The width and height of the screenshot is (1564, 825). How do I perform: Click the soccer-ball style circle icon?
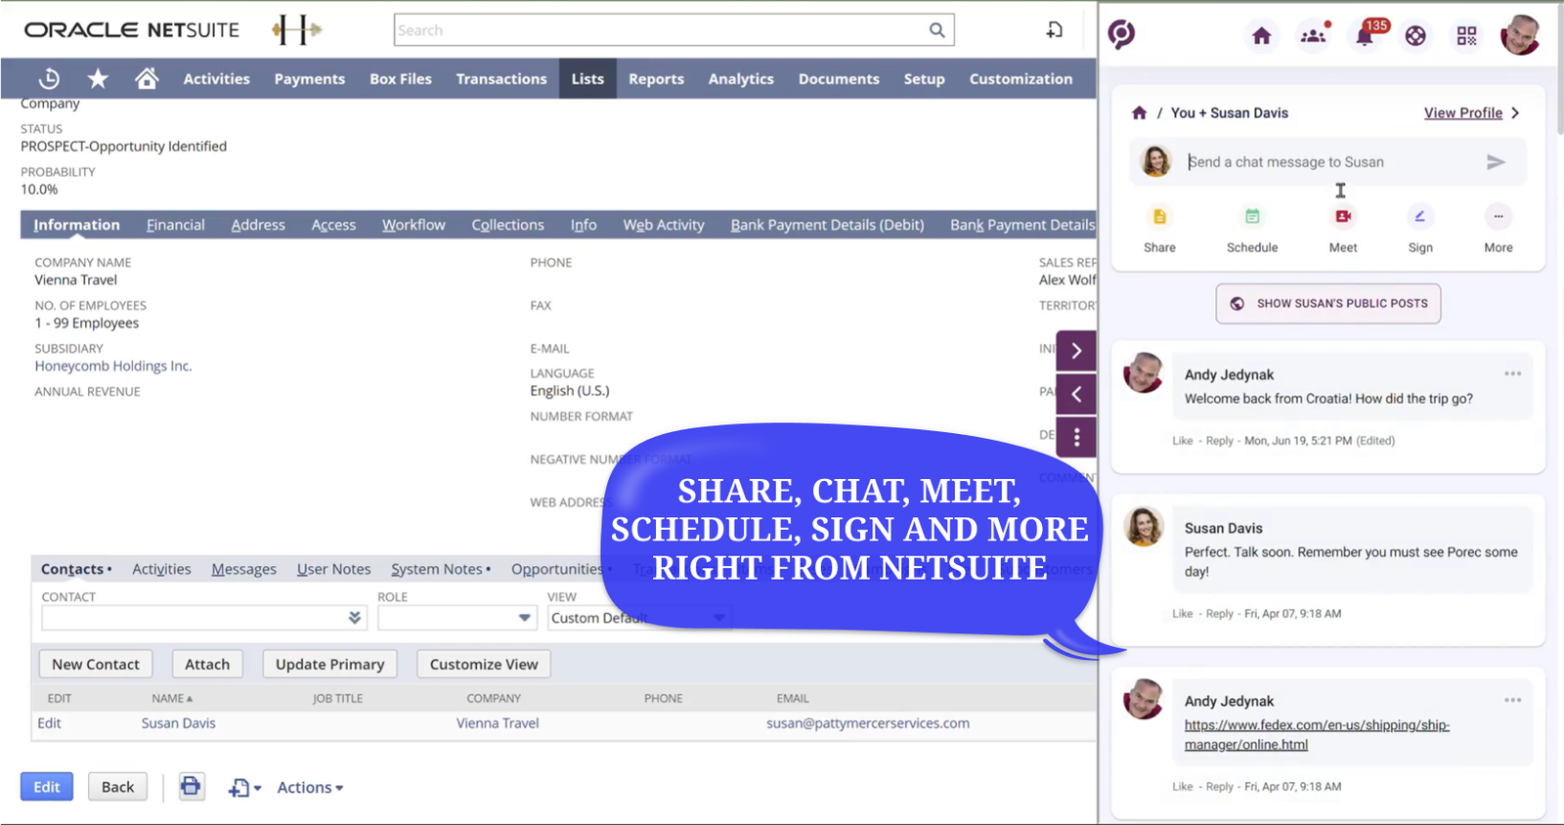click(x=1415, y=36)
